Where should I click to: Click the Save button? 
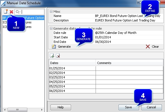tap(129, 107)
